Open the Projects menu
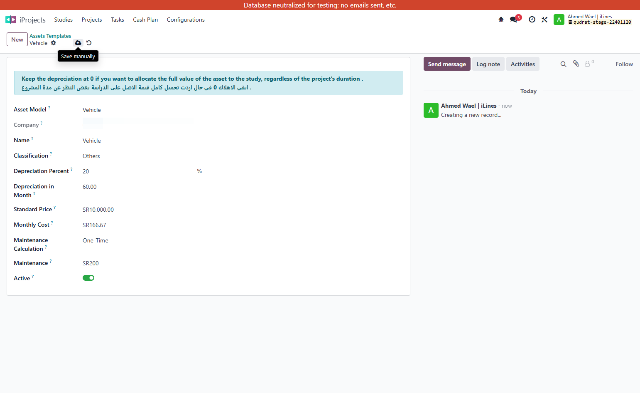Viewport: 640px width, 393px height. [92, 20]
